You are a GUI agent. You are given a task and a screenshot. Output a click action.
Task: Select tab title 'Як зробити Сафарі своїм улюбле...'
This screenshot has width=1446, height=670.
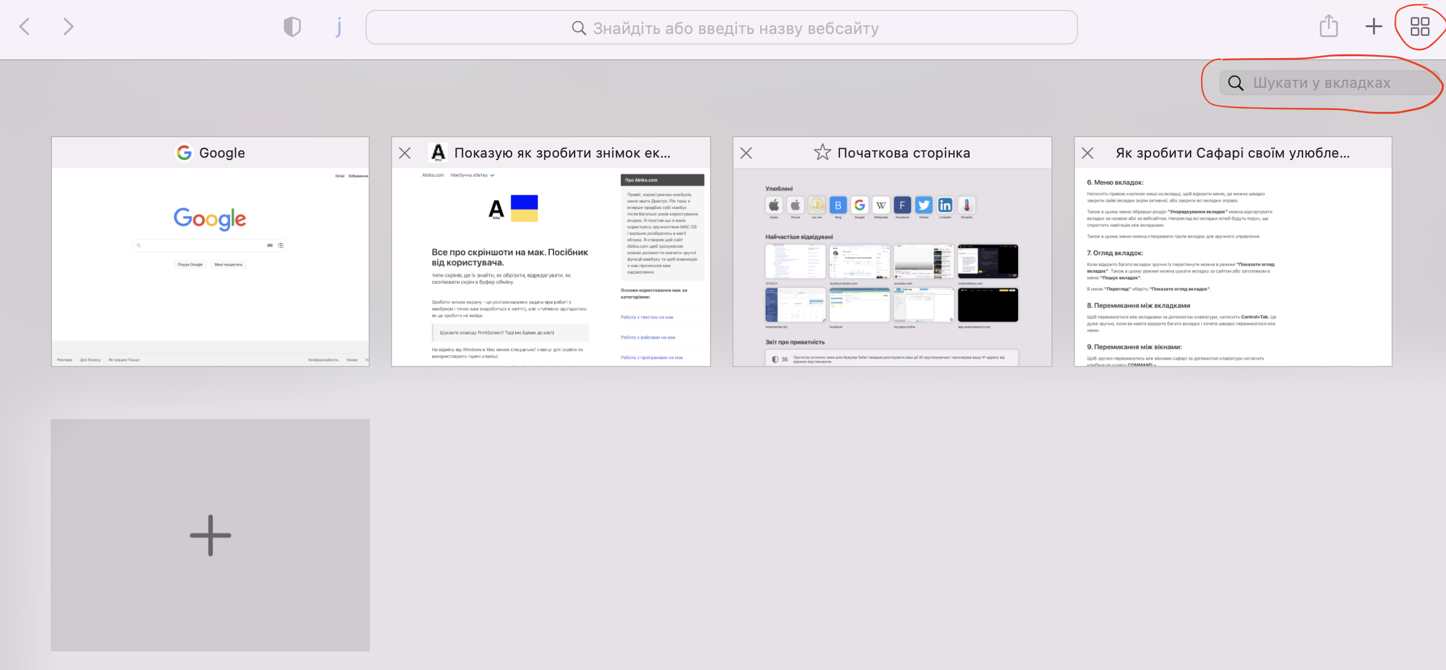point(1233,153)
